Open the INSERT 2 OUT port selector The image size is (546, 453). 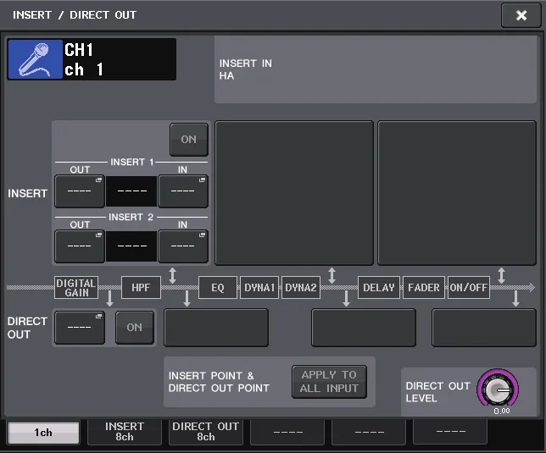[x=80, y=246]
